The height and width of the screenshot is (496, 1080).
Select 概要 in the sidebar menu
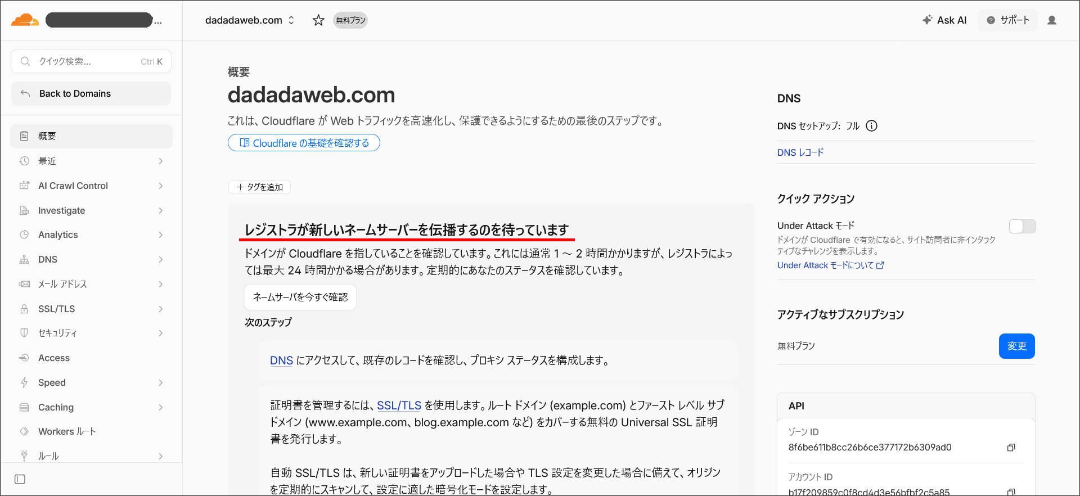[91, 136]
